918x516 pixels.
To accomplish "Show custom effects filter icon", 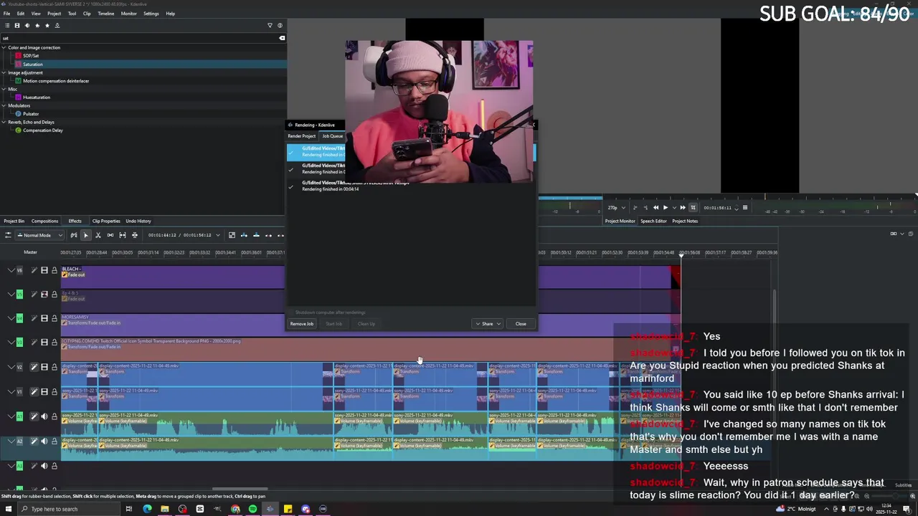I will 37,25.
